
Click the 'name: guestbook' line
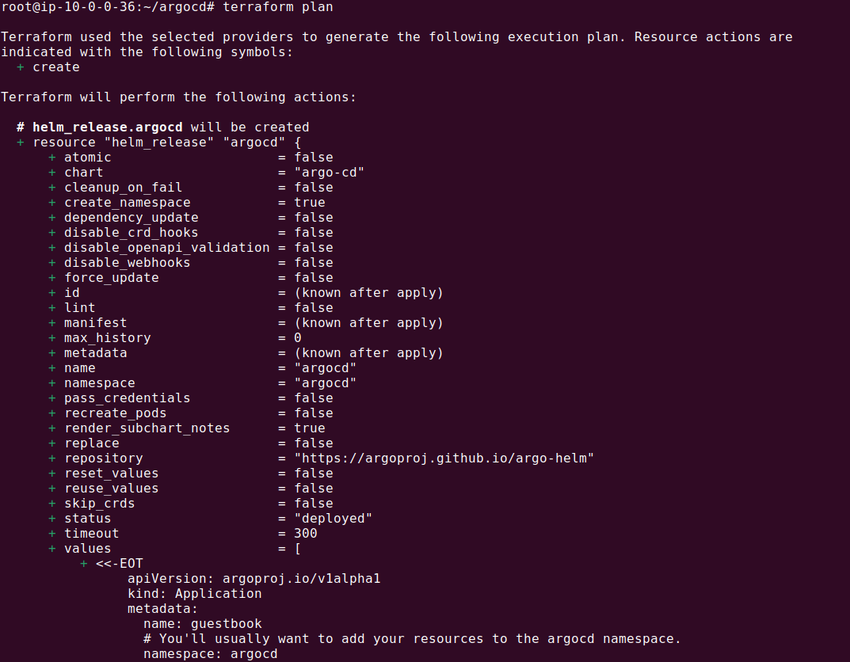tap(202, 623)
